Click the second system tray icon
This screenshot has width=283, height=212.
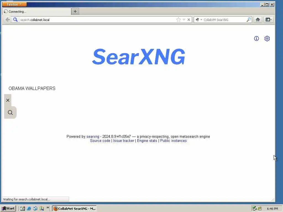click(260, 208)
